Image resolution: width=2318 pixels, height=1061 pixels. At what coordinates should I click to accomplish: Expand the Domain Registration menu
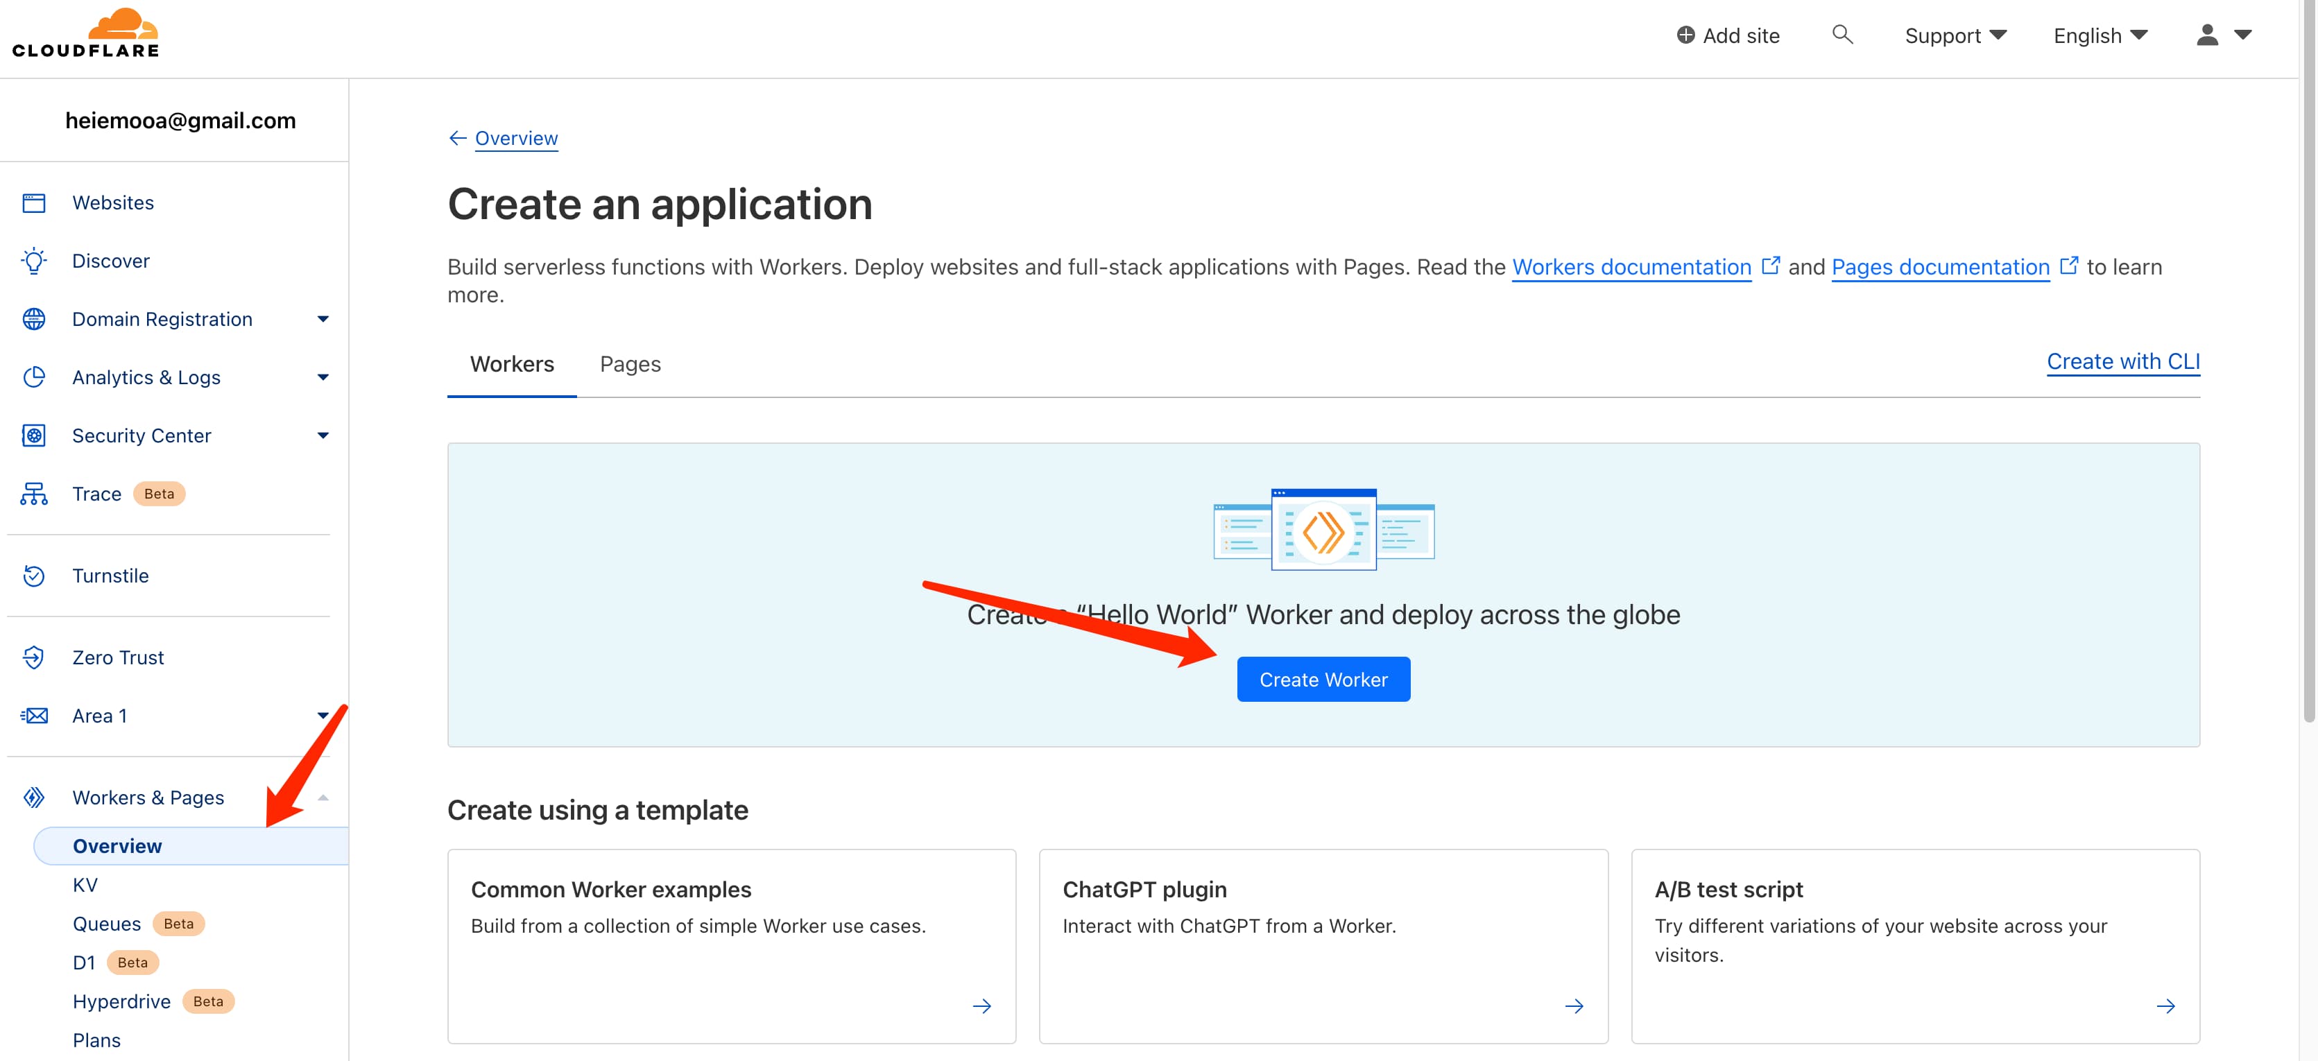click(323, 320)
